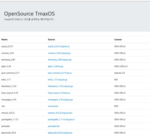Screen dimensions: 150x134
Task: Click the krb5_1.17.orig.tar.gz link
Action: click(57, 79)
